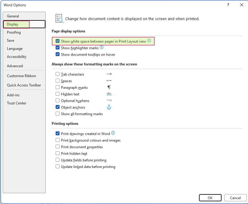Enable Show all formatting marks

pos(58,114)
